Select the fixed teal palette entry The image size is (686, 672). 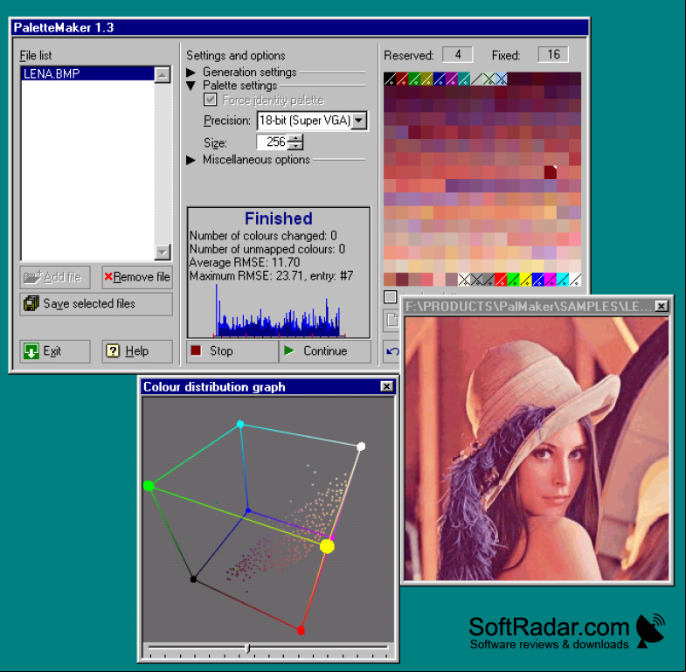pos(464,79)
